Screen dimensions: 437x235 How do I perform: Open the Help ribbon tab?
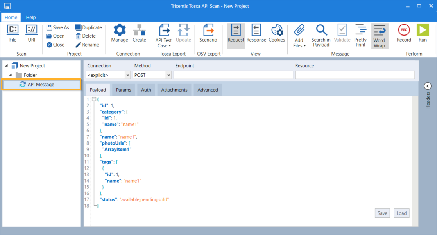coord(31,17)
